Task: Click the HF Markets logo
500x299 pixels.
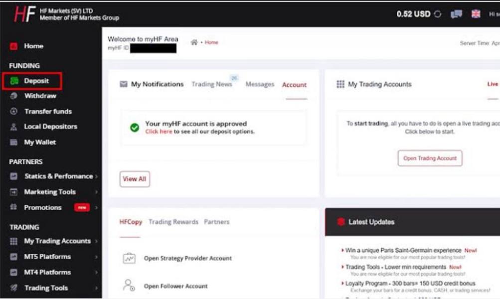Action: [24, 14]
